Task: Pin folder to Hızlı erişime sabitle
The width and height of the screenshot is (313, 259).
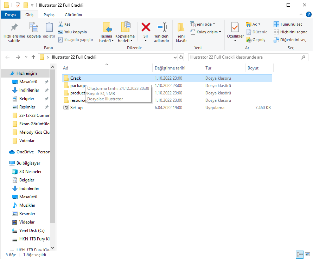Action: point(14,33)
